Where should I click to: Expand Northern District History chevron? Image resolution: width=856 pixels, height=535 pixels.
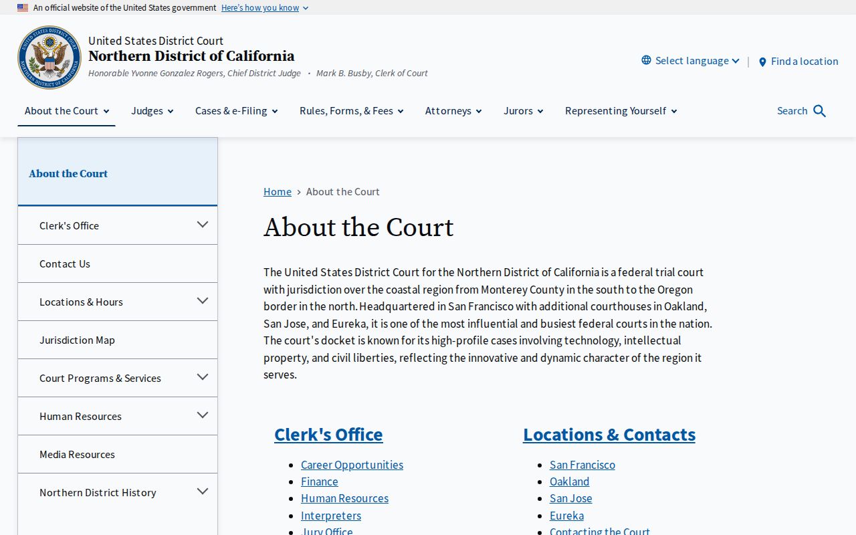pyautogui.click(x=203, y=492)
